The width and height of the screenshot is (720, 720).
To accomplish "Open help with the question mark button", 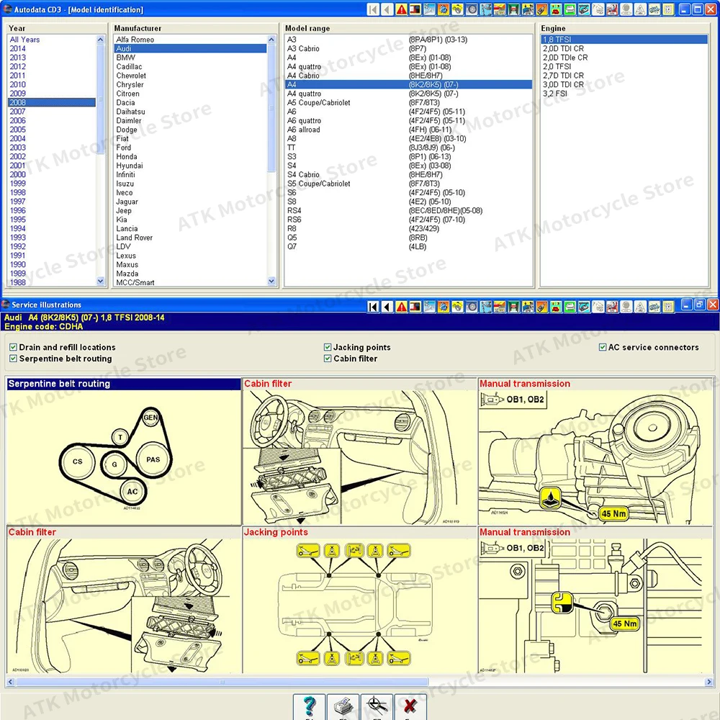I will tap(310, 707).
